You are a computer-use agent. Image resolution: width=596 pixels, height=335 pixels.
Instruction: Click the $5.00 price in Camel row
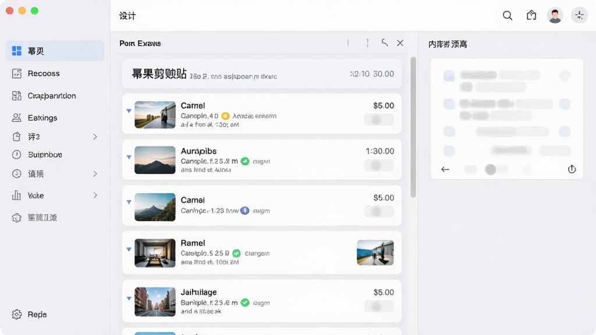(x=384, y=106)
